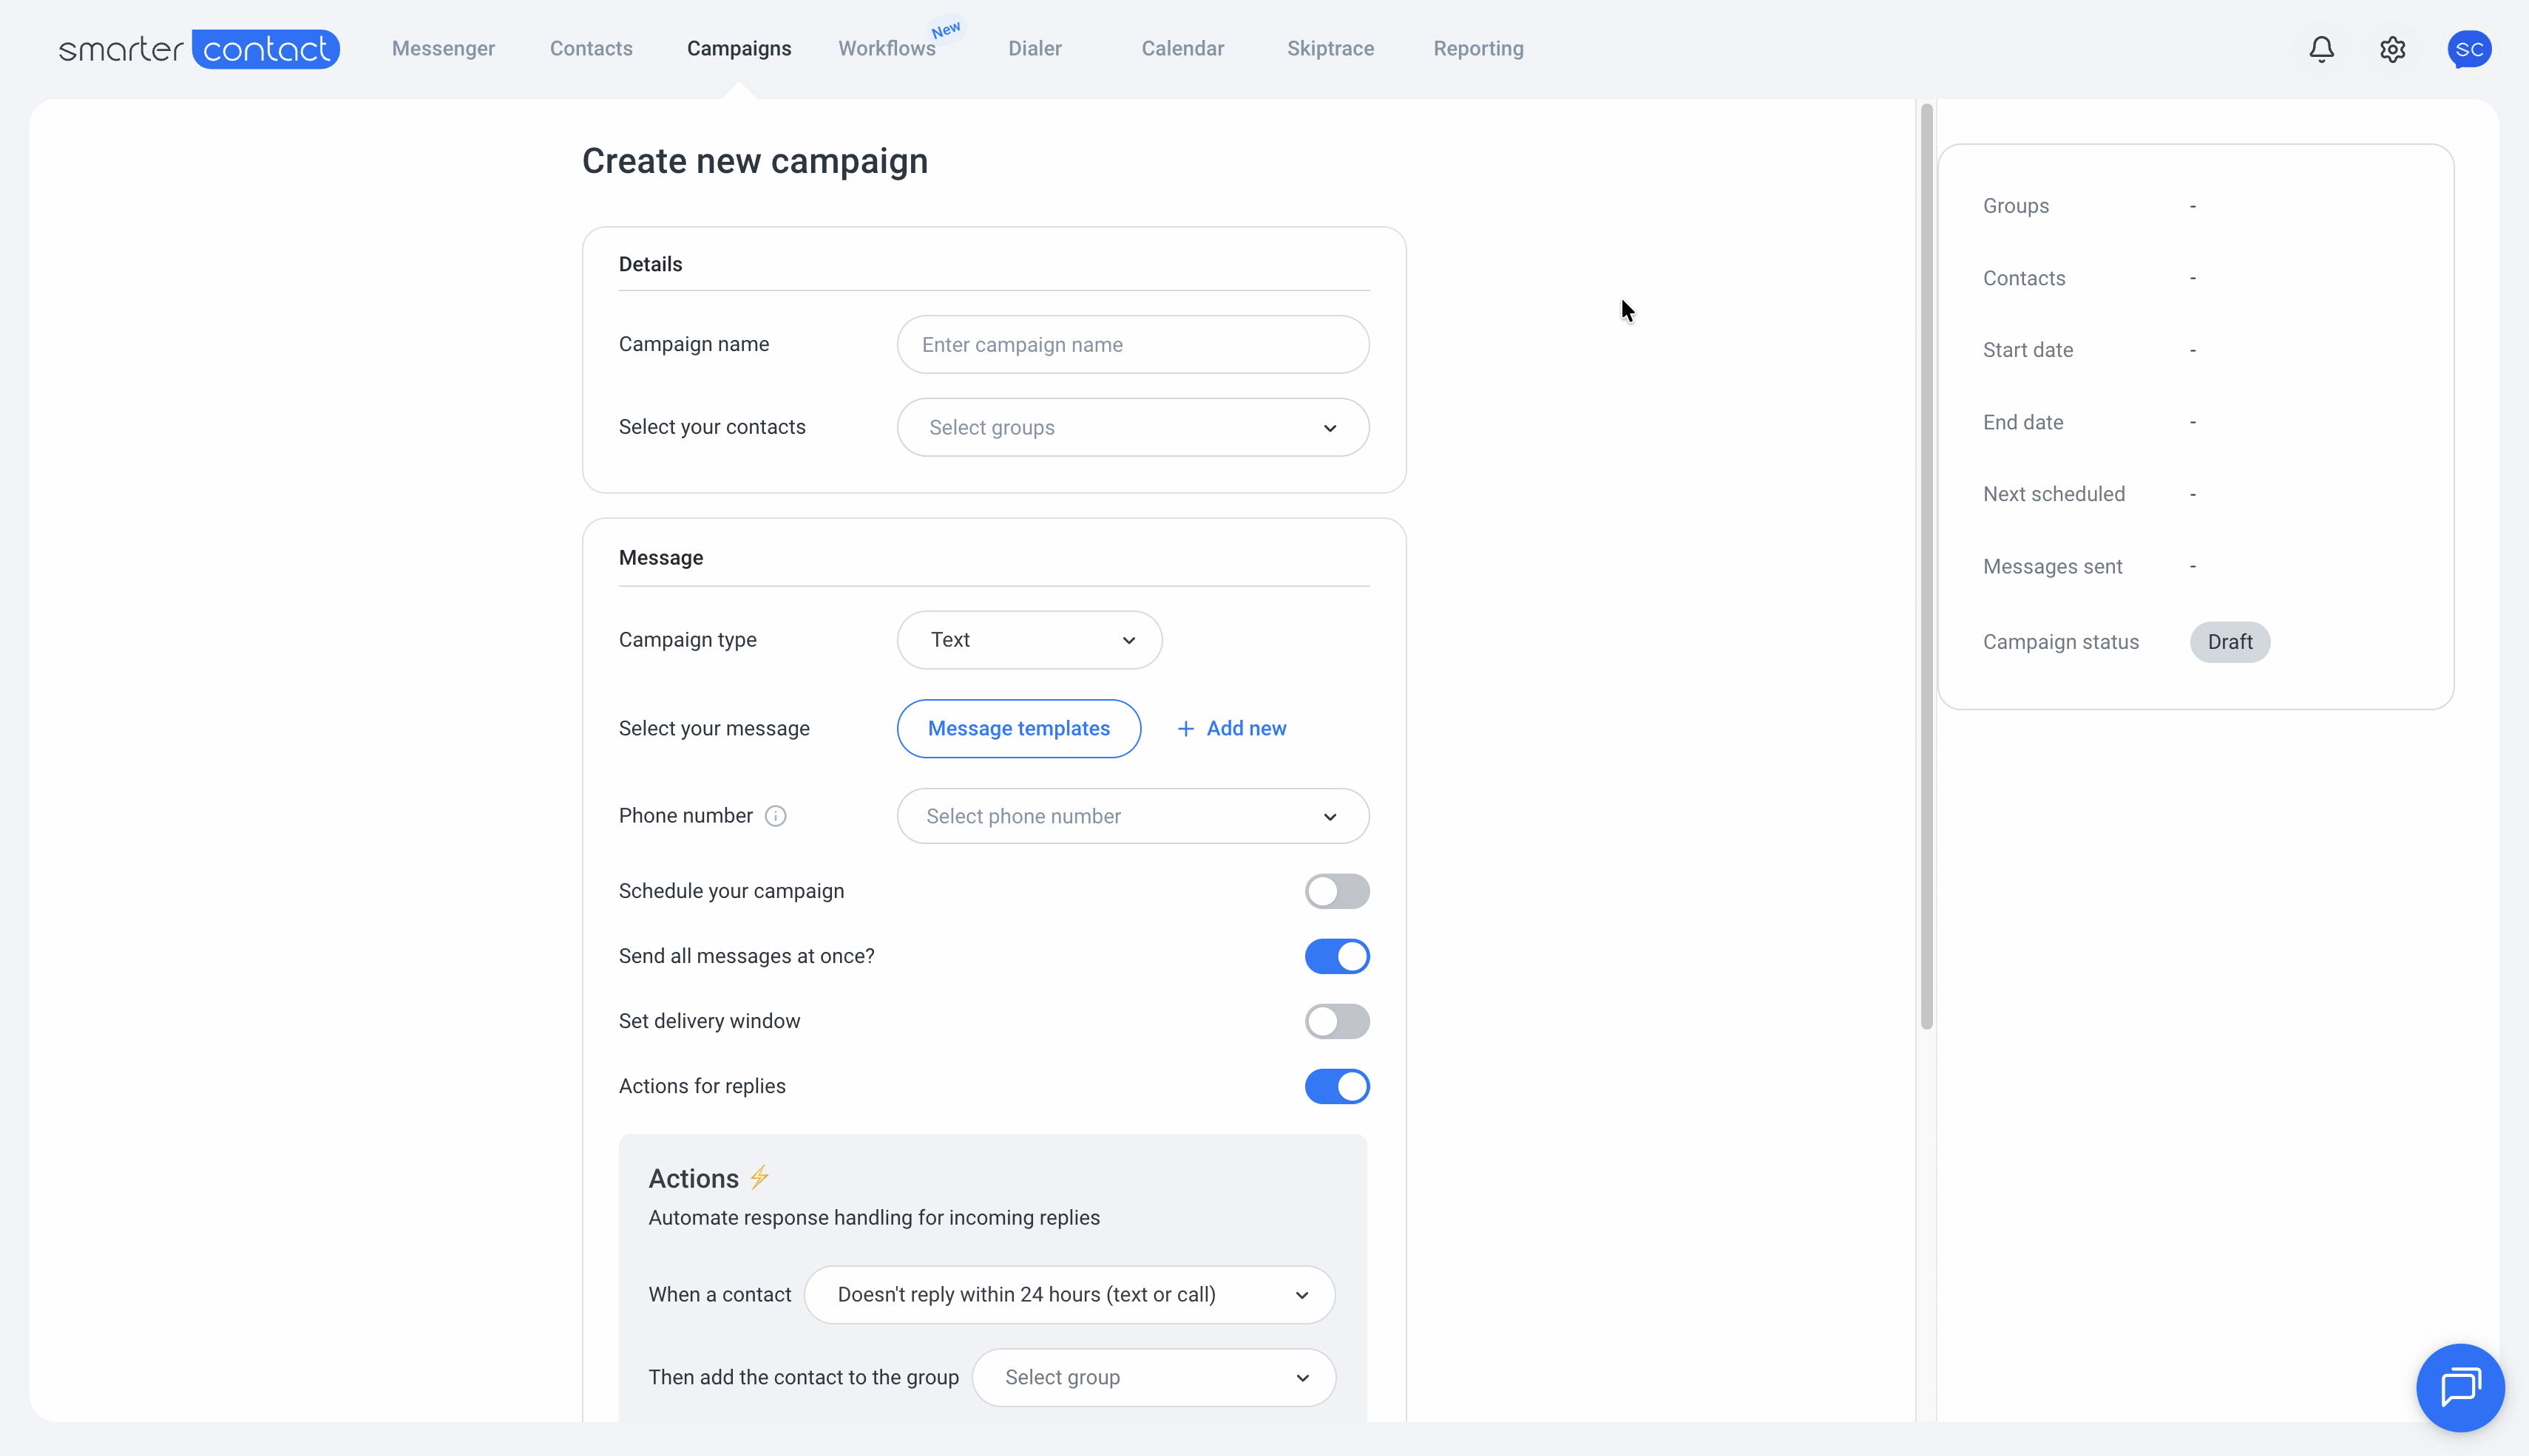Click the Start date summary label
The image size is (2529, 1456).
pos(2028,350)
